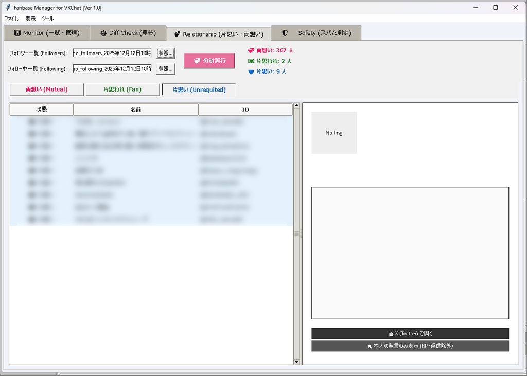Click the 両想い: 367 人 count

pyautogui.click(x=275, y=50)
